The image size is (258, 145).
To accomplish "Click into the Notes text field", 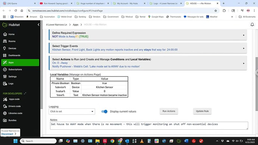I will [x=149, y=126].
